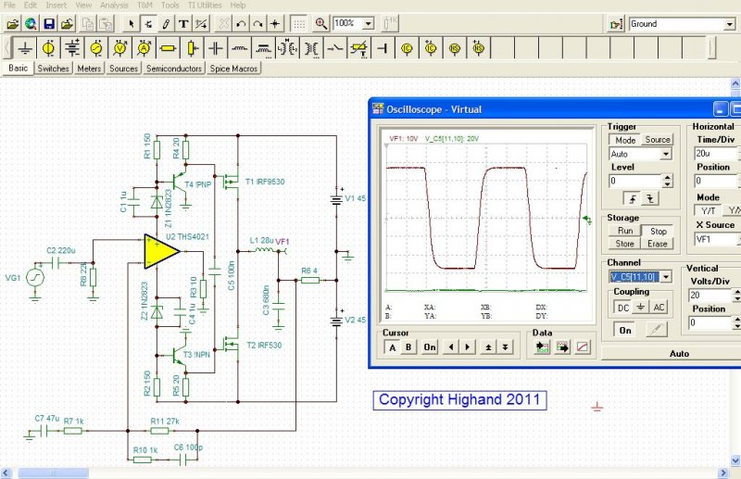The height and width of the screenshot is (479, 741).
Task: Click the Open file toolbar icon
Action: [x=13, y=24]
